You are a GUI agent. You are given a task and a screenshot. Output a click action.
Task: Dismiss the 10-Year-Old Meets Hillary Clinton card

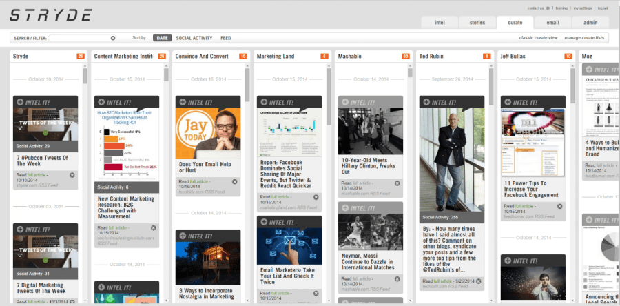397,183
